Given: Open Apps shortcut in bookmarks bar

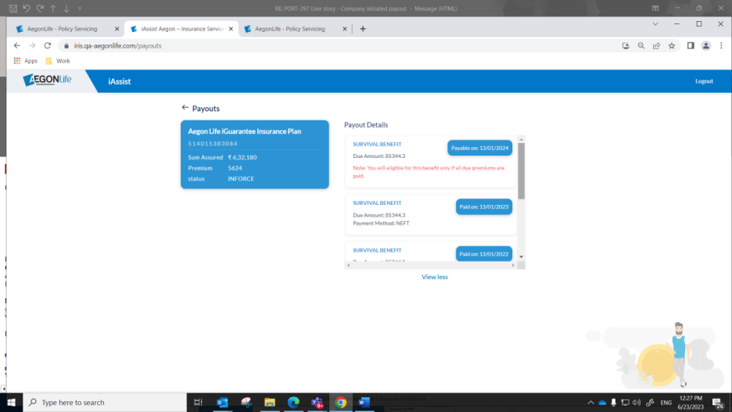Looking at the screenshot, I should (x=25, y=61).
